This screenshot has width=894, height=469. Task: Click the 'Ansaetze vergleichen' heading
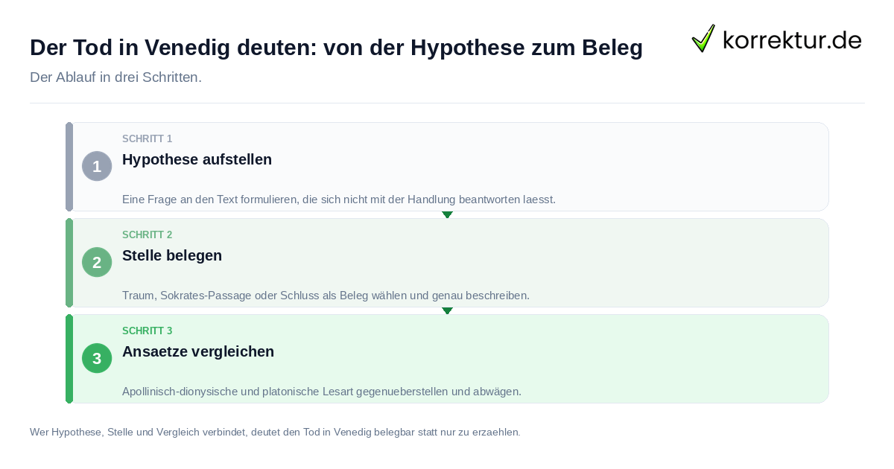(198, 351)
